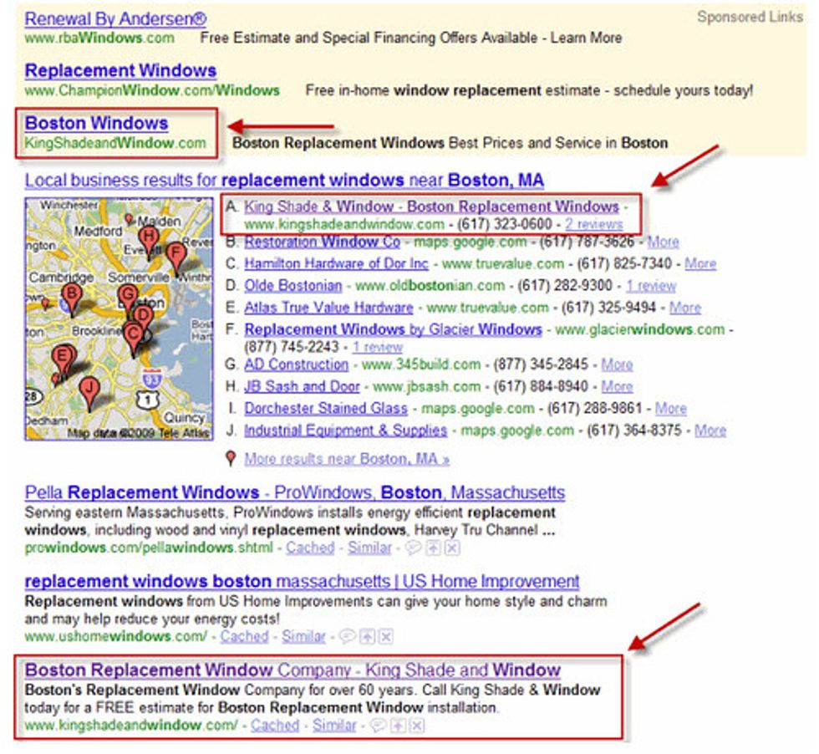Open More results near Boston, MA

click(x=347, y=459)
